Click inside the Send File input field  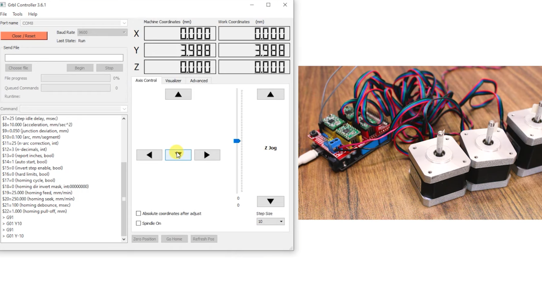coord(64,57)
